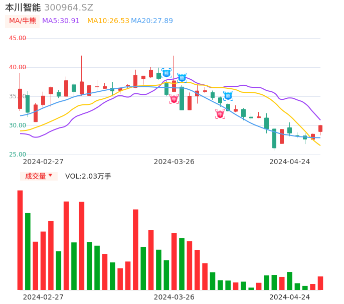Viewport: 344px width, 304px height.
Task: Click the 2024-04-24 date label under the volume chart
Action: click(290, 297)
